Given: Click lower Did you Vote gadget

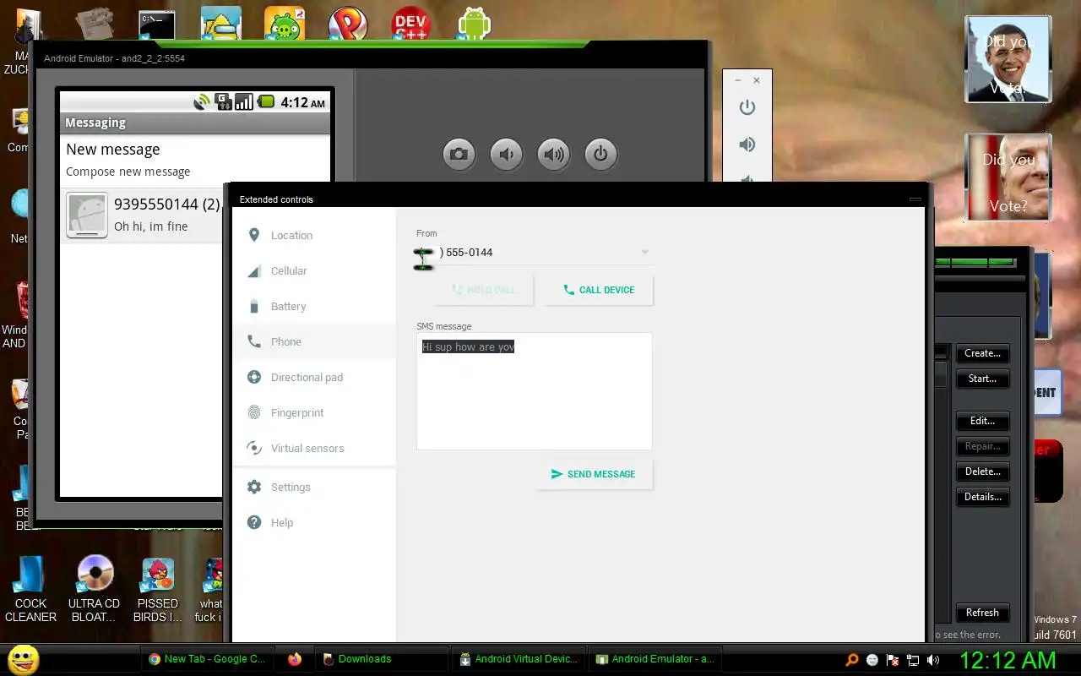Looking at the screenshot, I should 1008,177.
